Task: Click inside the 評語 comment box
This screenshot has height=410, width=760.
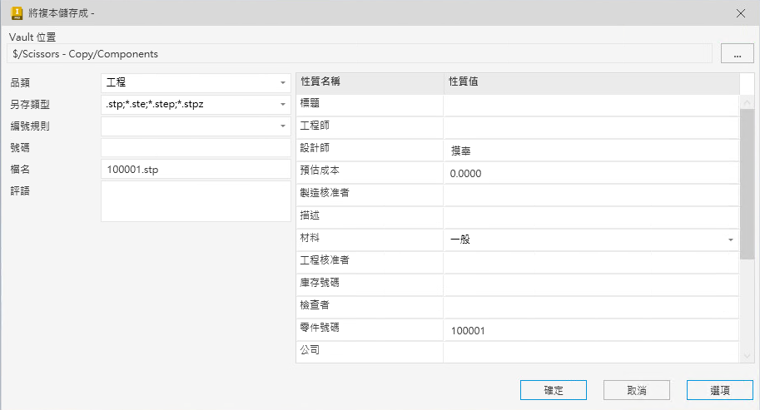Action: point(196,201)
